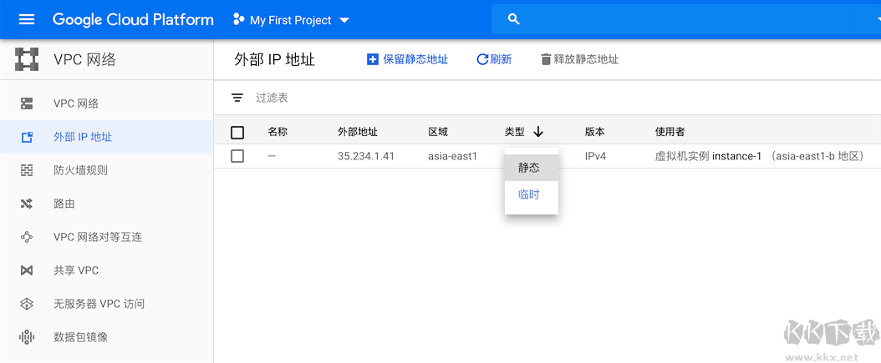Click the asia-east1 region cell
The width and height of the screenshot is (881, 363).
coord(452,157)
